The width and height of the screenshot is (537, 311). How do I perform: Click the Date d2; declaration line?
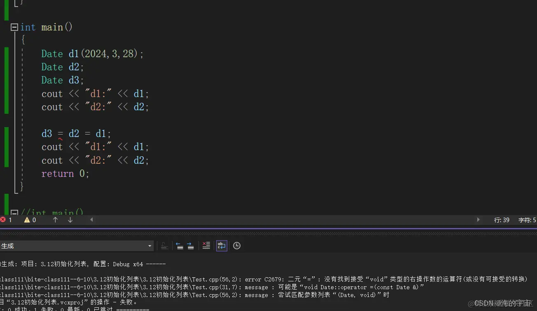pos(63,67)
